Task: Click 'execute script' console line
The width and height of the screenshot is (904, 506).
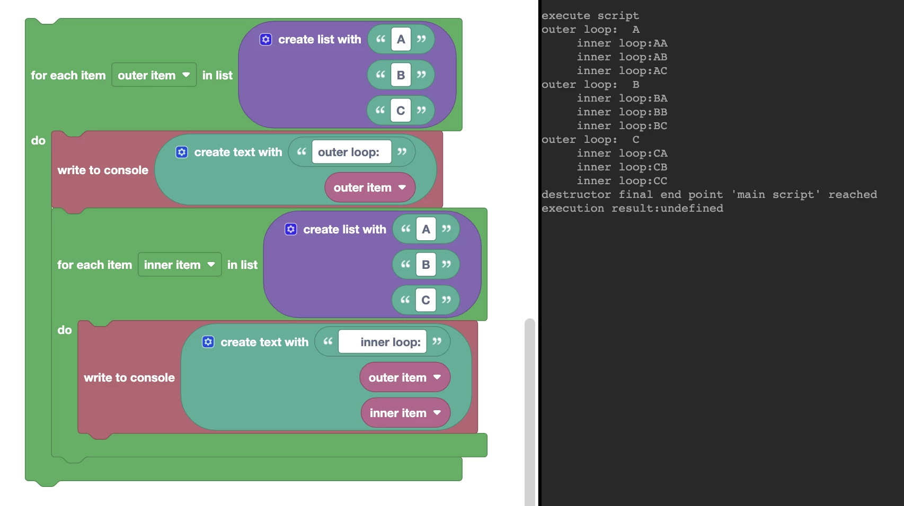Action: click(x=590, y=16)
